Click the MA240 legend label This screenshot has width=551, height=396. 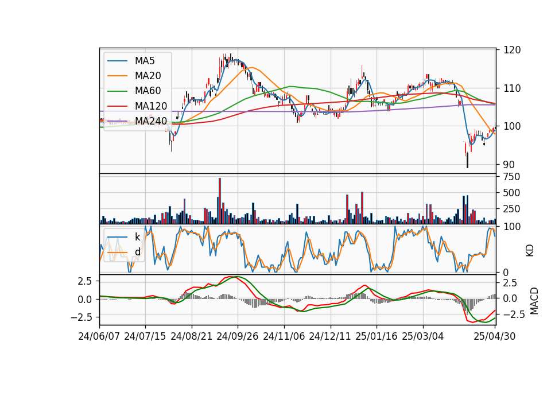tap(151, 121)
